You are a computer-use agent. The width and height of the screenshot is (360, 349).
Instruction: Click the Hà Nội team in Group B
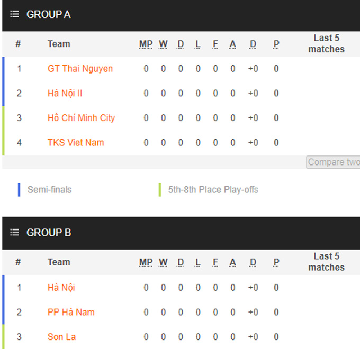click(x=61, y=288)
